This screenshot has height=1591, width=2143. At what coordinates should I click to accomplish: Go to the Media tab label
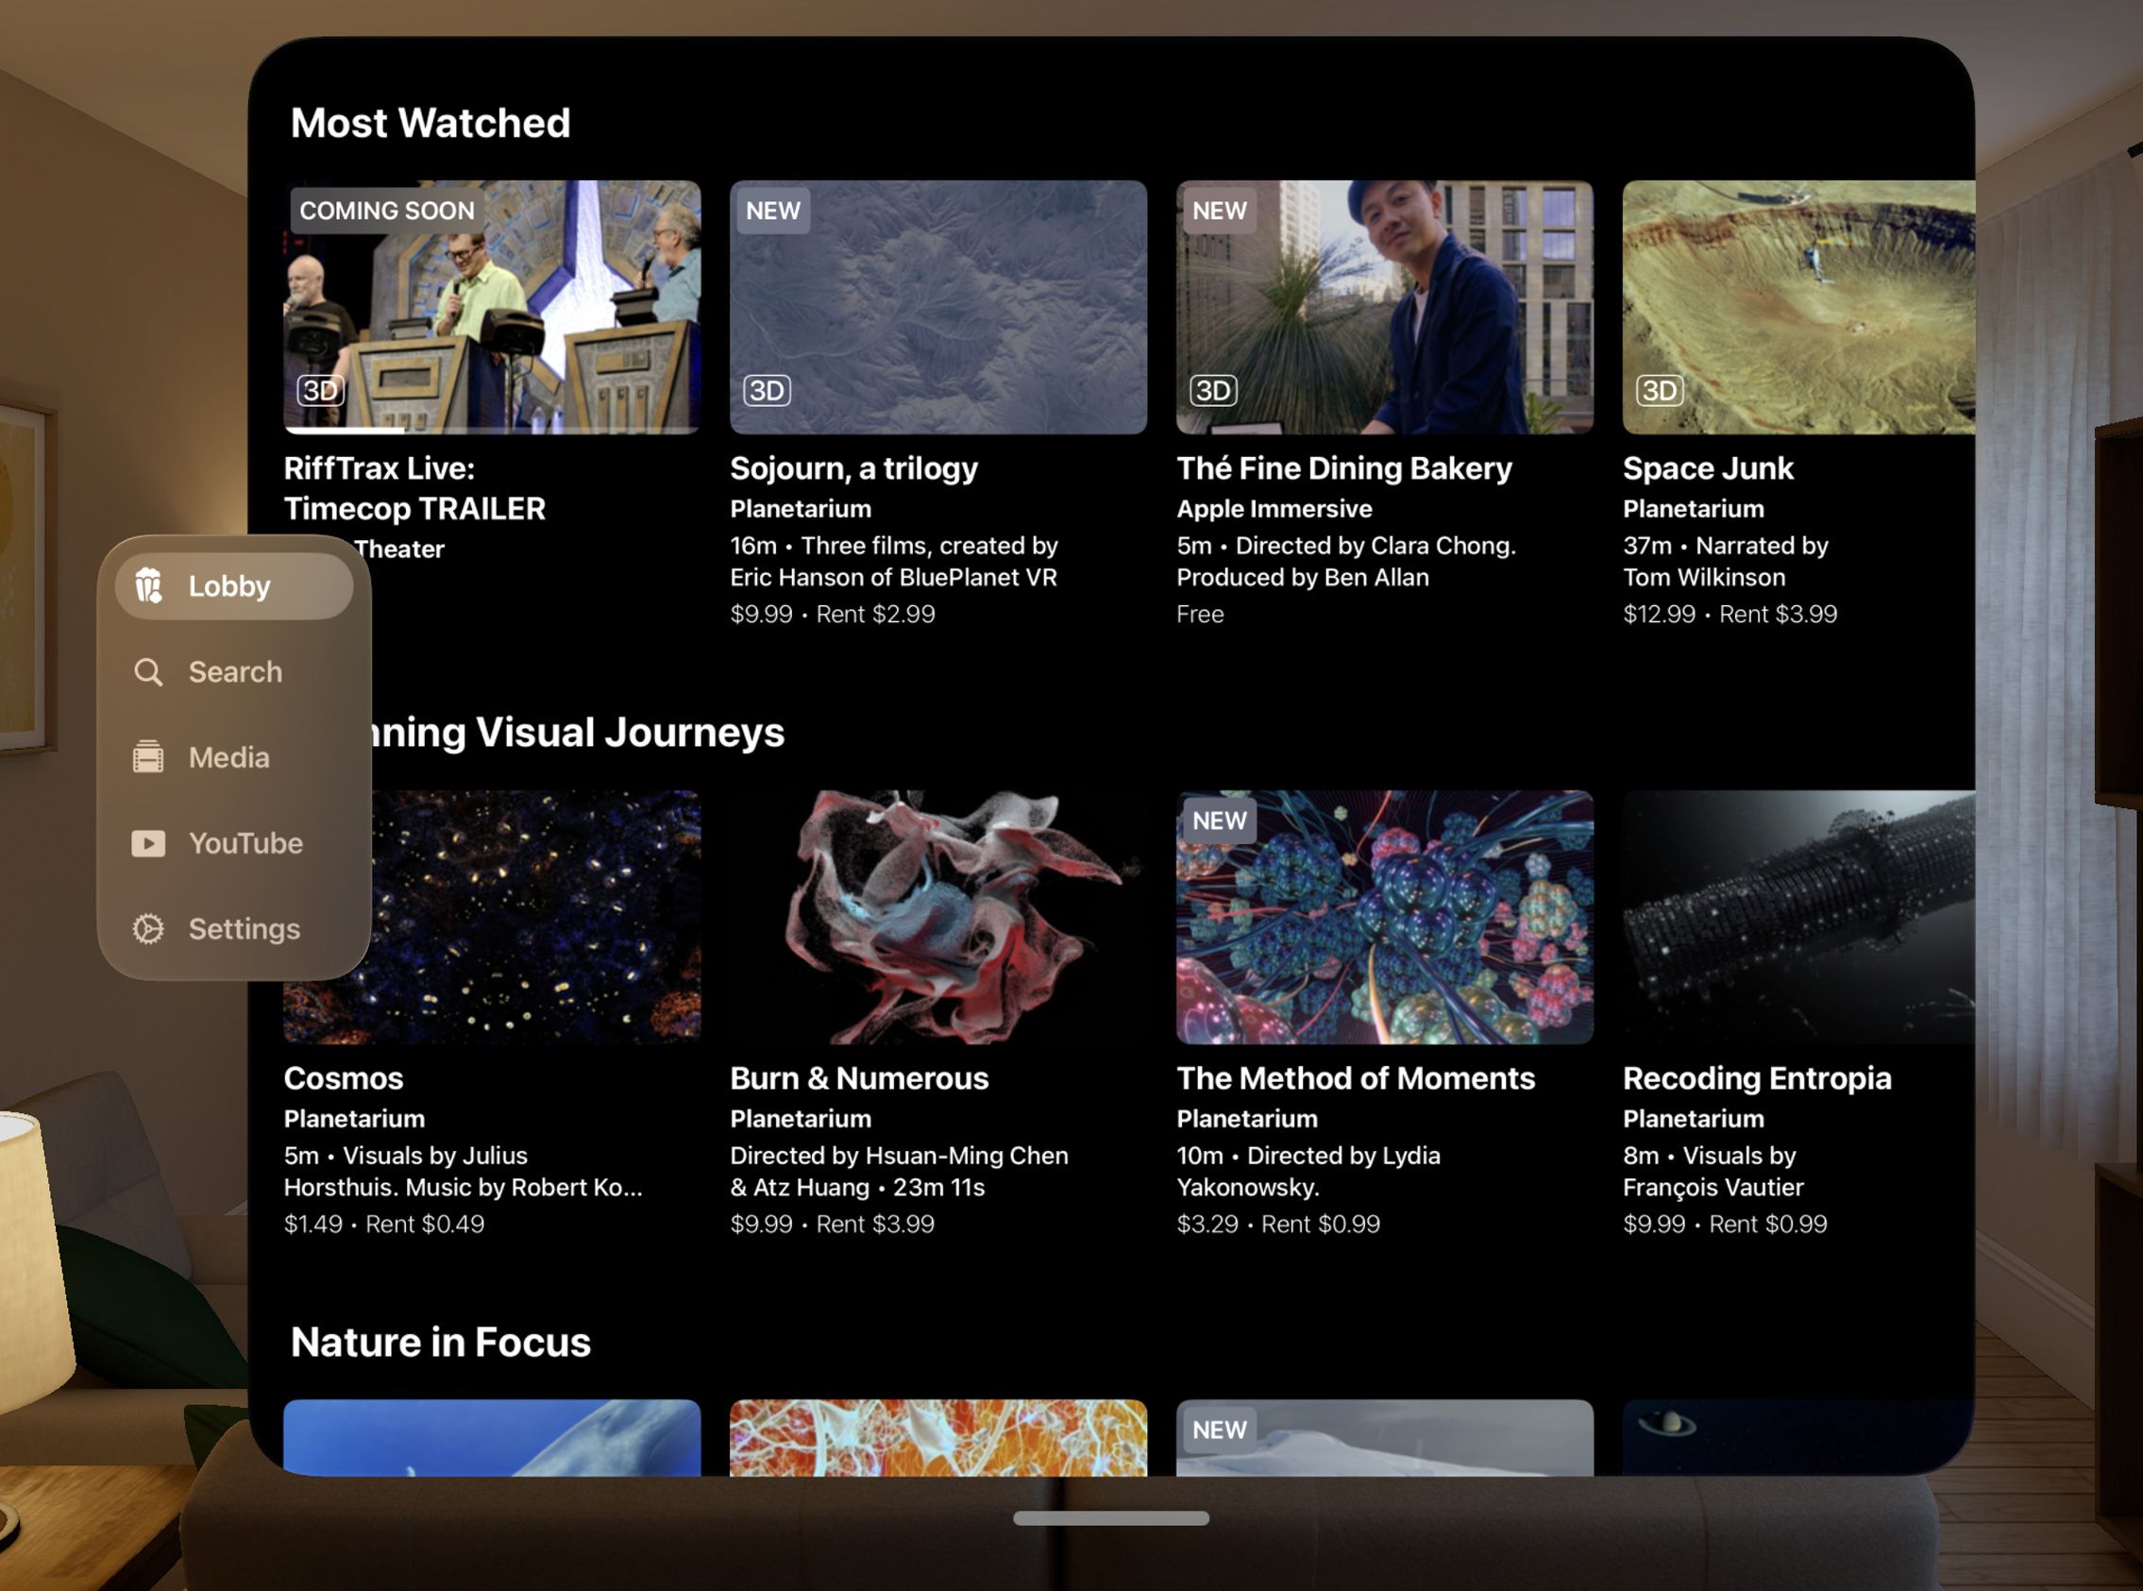tap(229, 757)
